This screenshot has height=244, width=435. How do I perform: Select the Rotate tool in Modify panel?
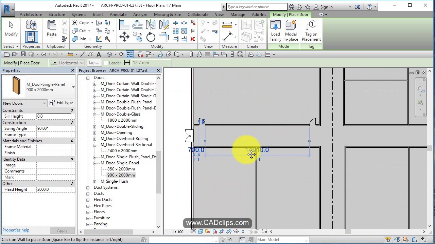(151, 37)
